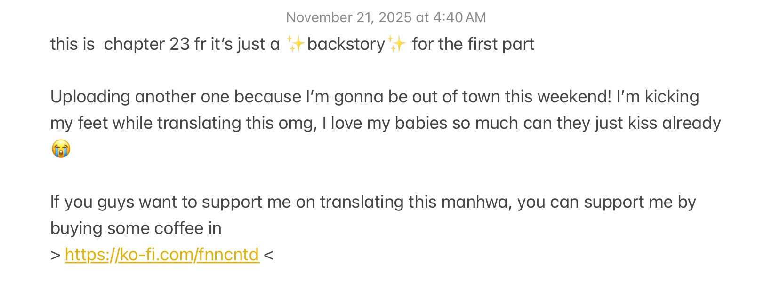Click the sparkle emoji before "backstory"
The height and width of the screenshot is (296, 772).
[x=296, y=44]
